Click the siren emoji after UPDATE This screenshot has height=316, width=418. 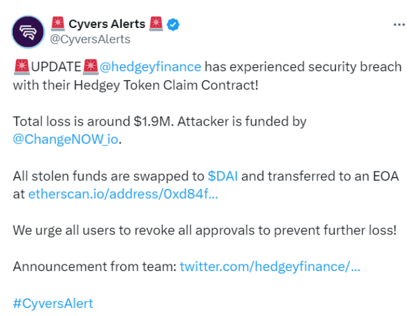[91, 67]
